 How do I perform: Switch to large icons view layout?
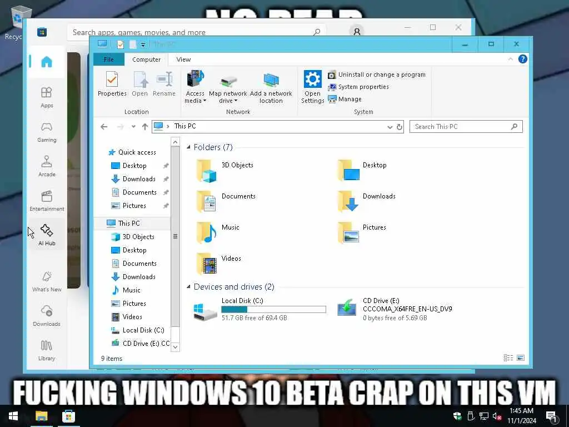pos(520,358)
